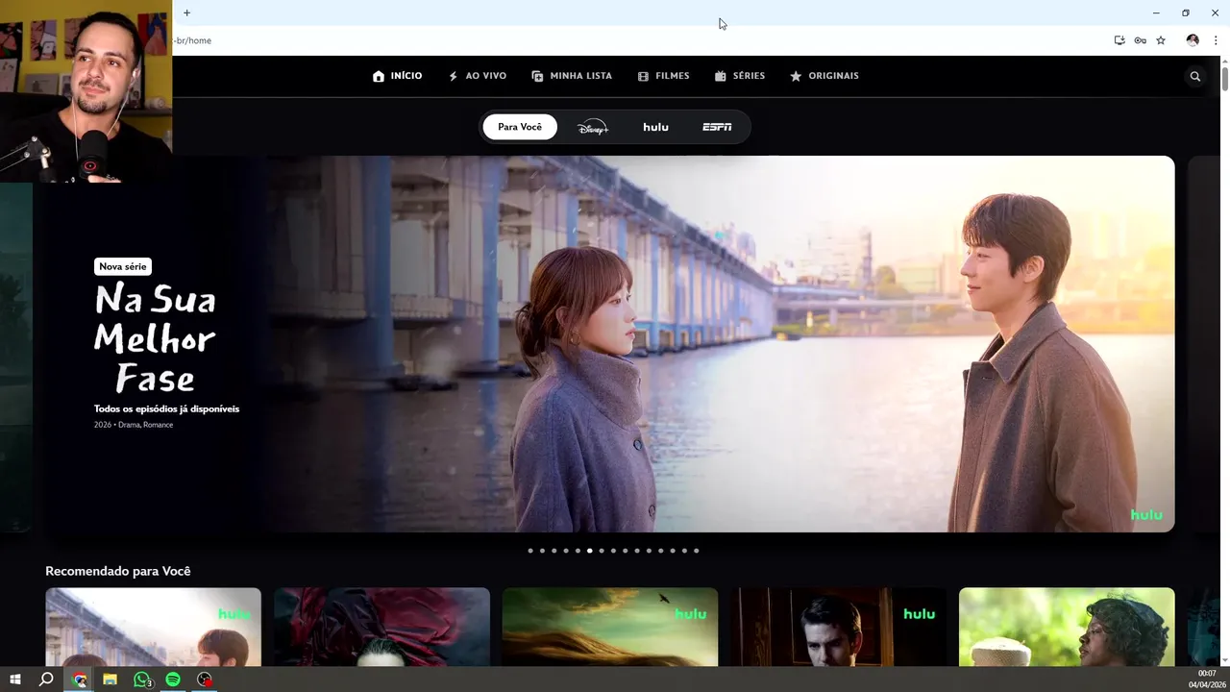
Task: Click the scrollbar up arrow
Action: [1224, 61]
